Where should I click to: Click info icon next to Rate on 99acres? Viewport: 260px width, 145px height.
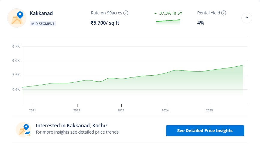click(126, 13)
